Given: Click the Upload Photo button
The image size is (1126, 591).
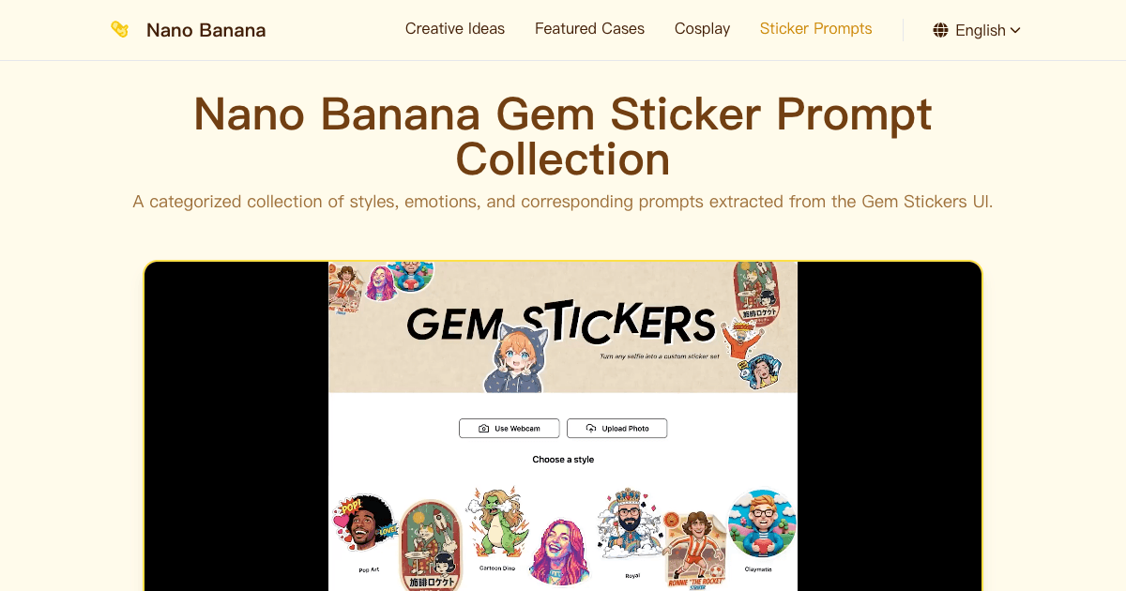Looking at the screenshot, I should click(616, 429).
